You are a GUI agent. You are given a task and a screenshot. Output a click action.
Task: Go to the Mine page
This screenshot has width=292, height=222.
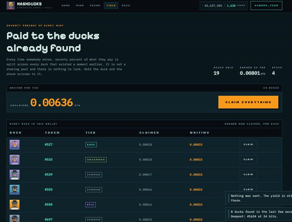(x=80, y=6)
